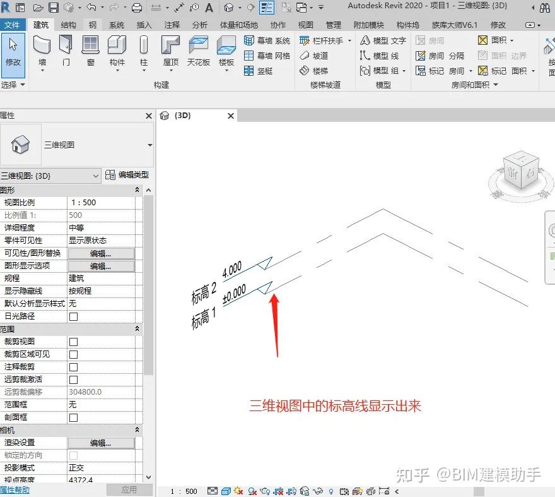Click the Text 'A' icon in quick access toolbar
The image size is (555, 497).
[209, 8]
